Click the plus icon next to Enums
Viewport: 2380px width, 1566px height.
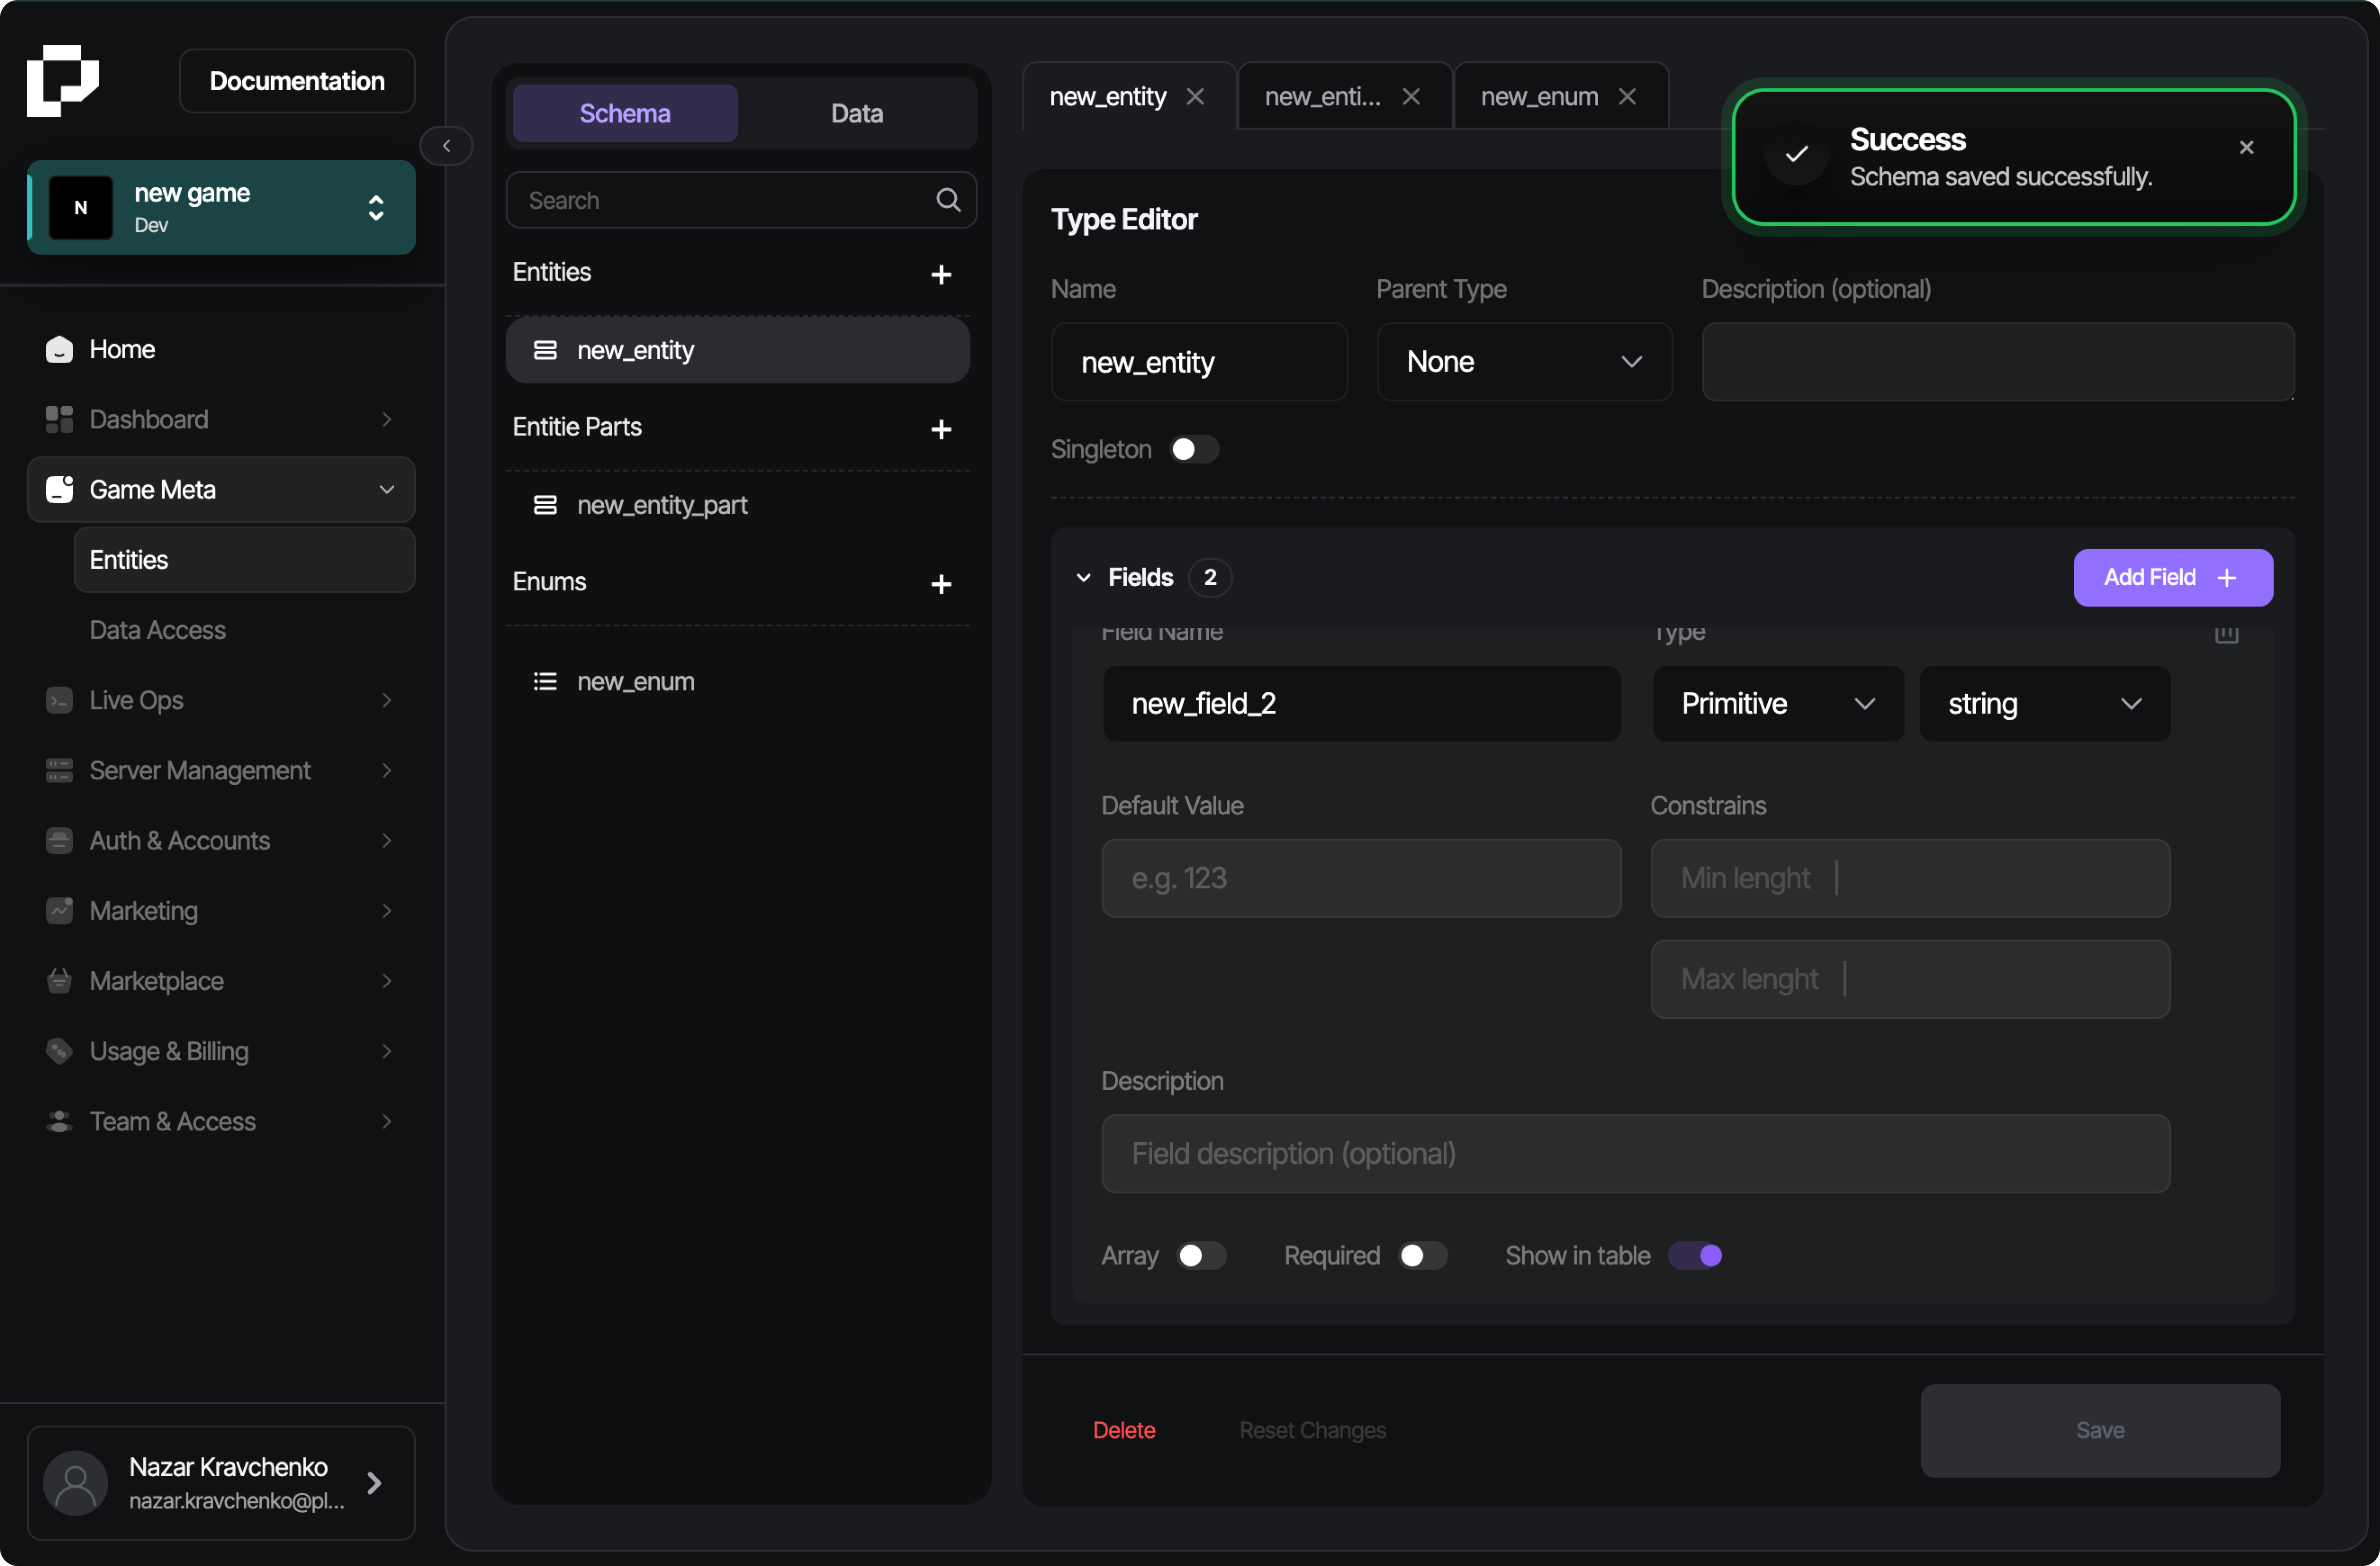point(941,584)
